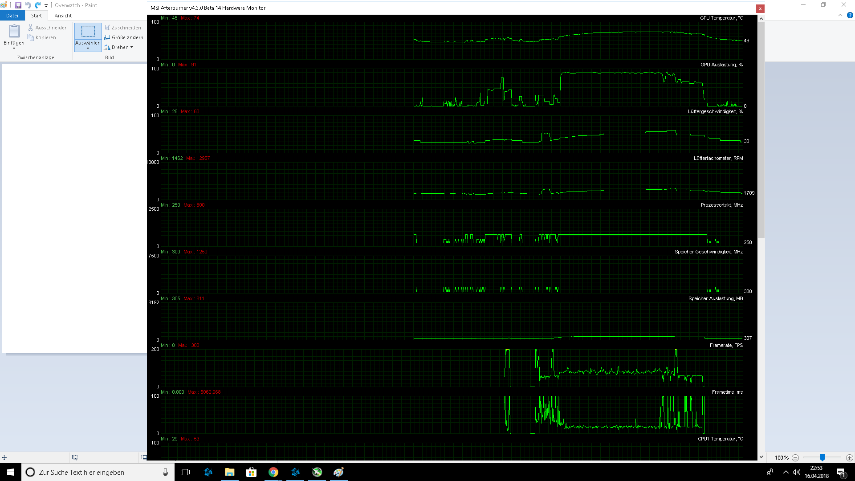Switch to the Ansicht tab
The image size is (855, 481).
tap(63, 16)
